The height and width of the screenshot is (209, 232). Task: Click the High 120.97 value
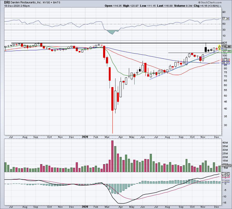click(131, 6)
